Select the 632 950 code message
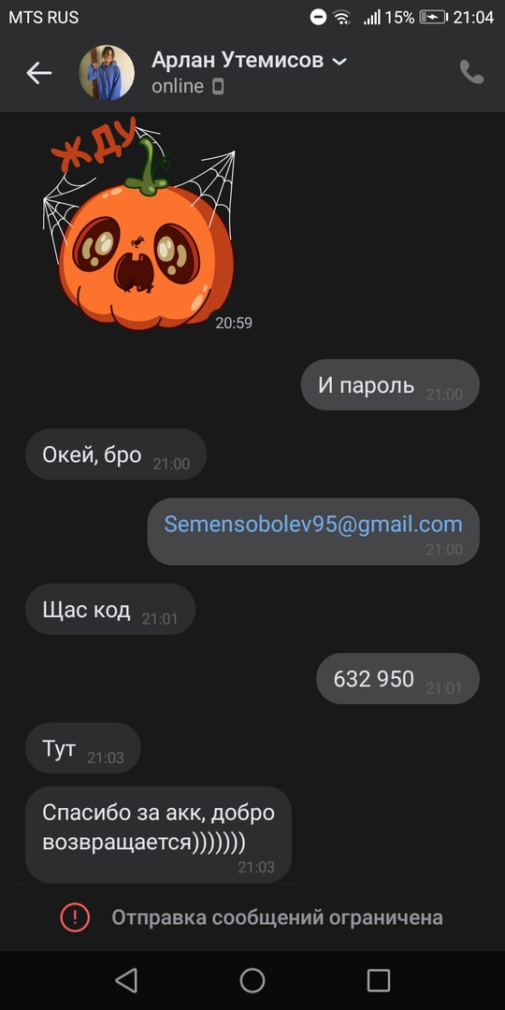This screenshot has width=505, height=1010. [x=398, y=678]
